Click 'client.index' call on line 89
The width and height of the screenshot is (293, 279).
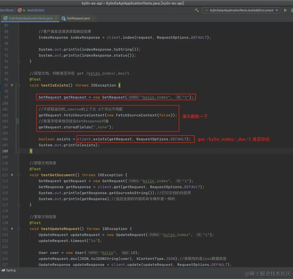pyautogui.click(x=120, y=38)
